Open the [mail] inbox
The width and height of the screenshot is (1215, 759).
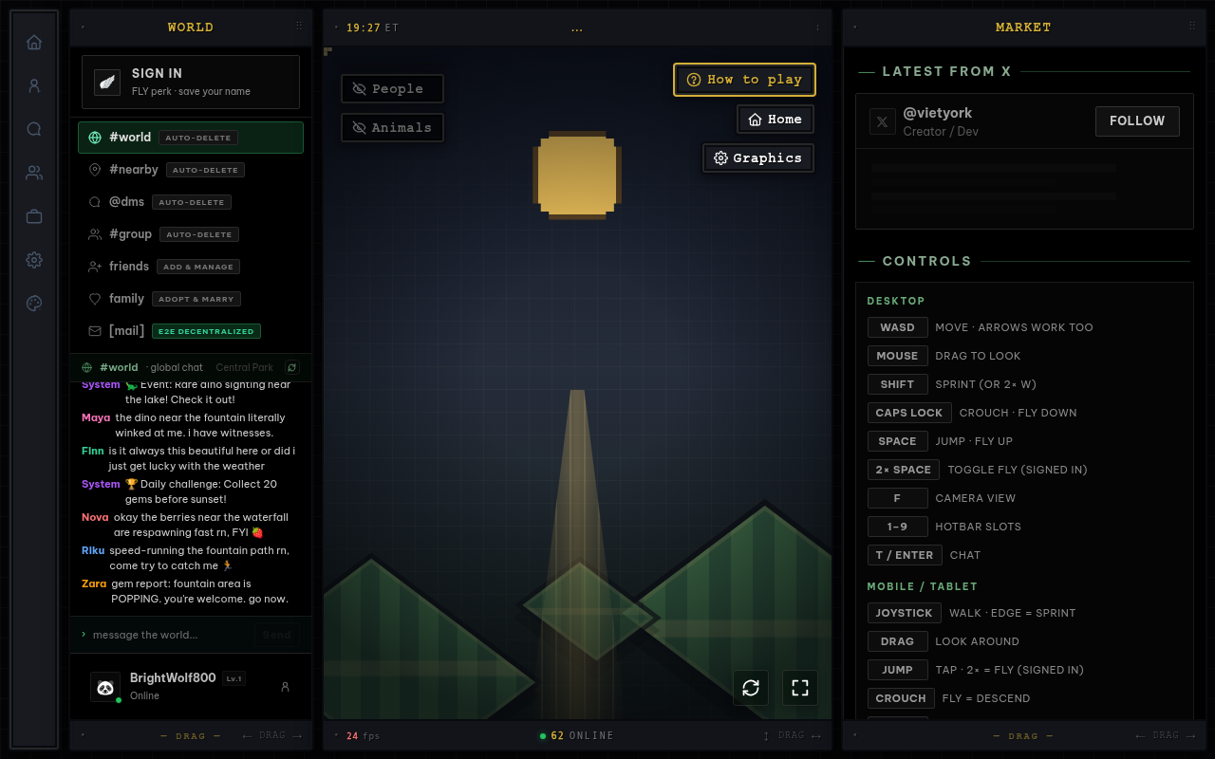(x=191, y=331)
